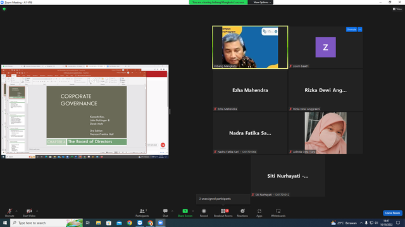Open share options arrow beside Share Screen
This screenshot has height=227, width=405.
(x=193, y=211)
